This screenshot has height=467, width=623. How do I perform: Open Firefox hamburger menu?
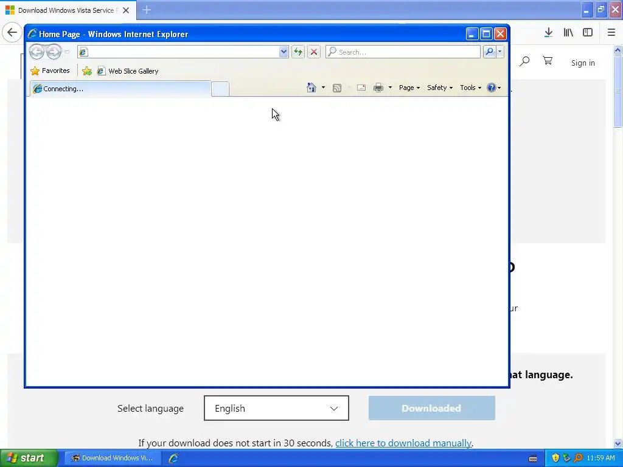pyautogui.click(x=611, y=33)
